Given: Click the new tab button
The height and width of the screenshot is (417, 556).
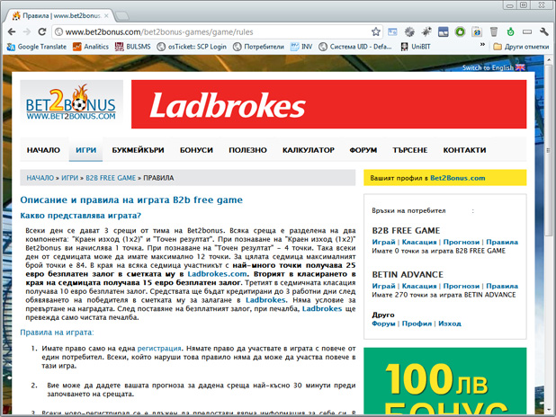Looking at the screenshot, I should [122, 16].
